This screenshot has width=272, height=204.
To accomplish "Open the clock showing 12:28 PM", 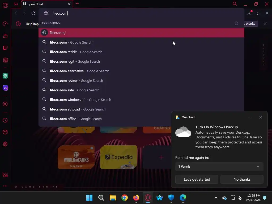I will pos(253,198).
